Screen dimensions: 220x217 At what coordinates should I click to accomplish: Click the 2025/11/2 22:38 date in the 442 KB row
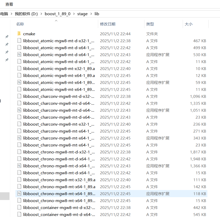tap(115, 208)
